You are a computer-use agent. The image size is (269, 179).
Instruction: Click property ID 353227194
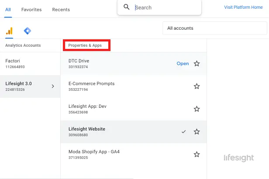click(x=78, y=89)
